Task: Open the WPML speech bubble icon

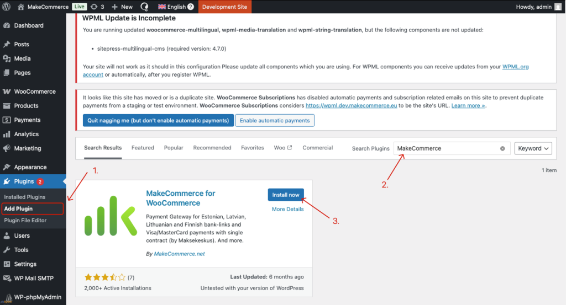Action: 144,7
